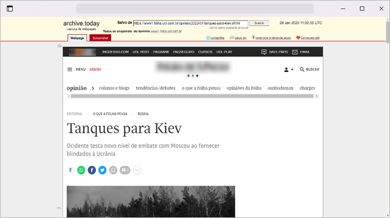Click the Folha F share icon
Image resolution: width=390 pixels, height=218 pixels.
point(71,170)
